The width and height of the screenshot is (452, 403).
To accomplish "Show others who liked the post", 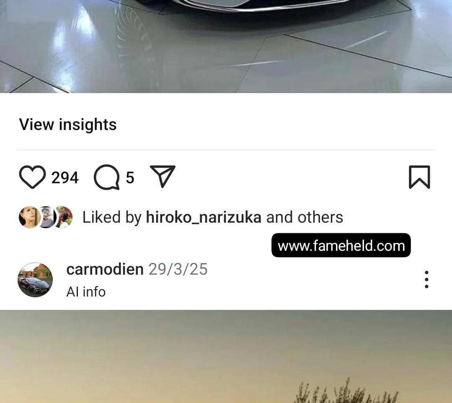I will pyautogui.click(x=305, y=217).
